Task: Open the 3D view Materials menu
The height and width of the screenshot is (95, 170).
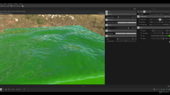Action: click(5, 11)
